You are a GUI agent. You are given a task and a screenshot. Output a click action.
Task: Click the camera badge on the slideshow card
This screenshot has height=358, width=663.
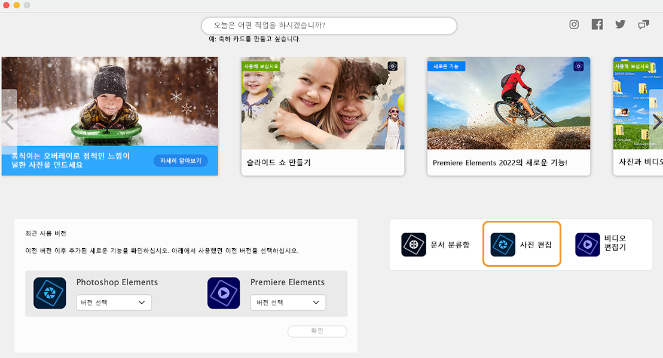(x=392, y=66)
